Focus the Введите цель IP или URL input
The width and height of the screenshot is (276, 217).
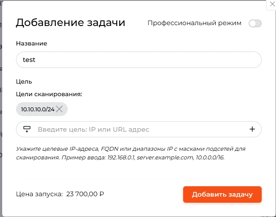[x=139, y=130]
